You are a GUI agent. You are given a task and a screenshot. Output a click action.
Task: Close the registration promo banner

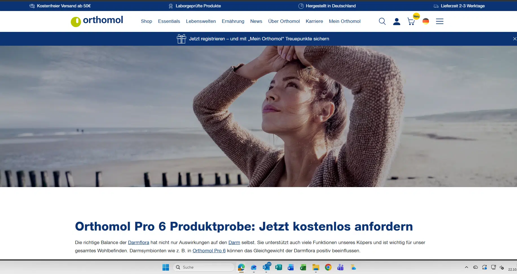coord(515,39)
